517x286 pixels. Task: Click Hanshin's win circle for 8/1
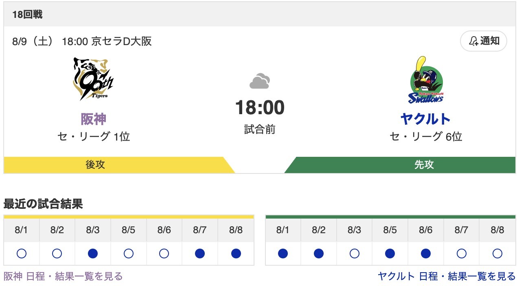(x=22, y=254)
